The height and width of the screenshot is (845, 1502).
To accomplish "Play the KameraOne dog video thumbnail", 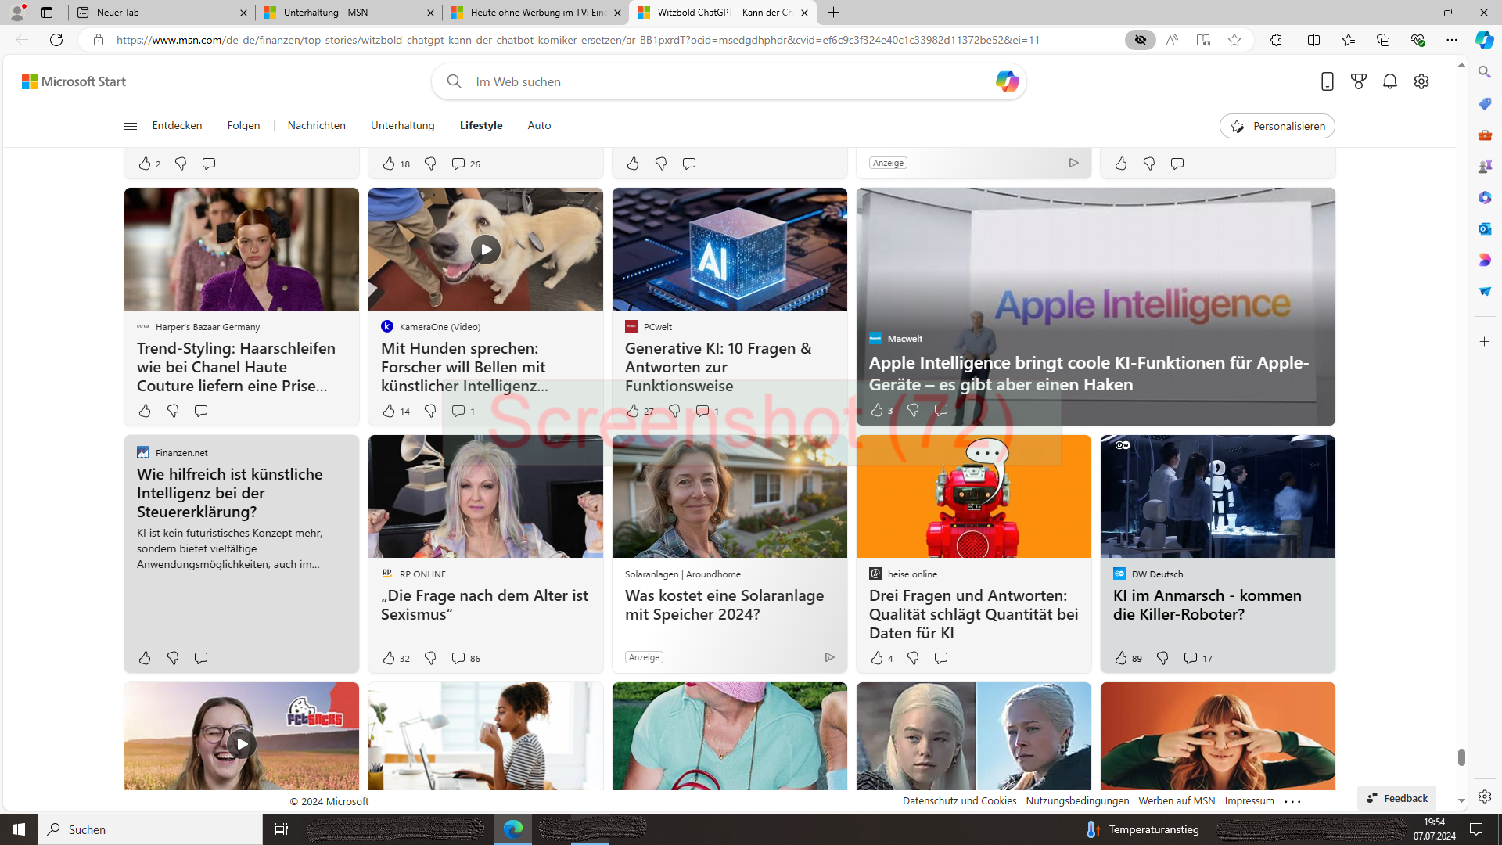I will point(486,250).
